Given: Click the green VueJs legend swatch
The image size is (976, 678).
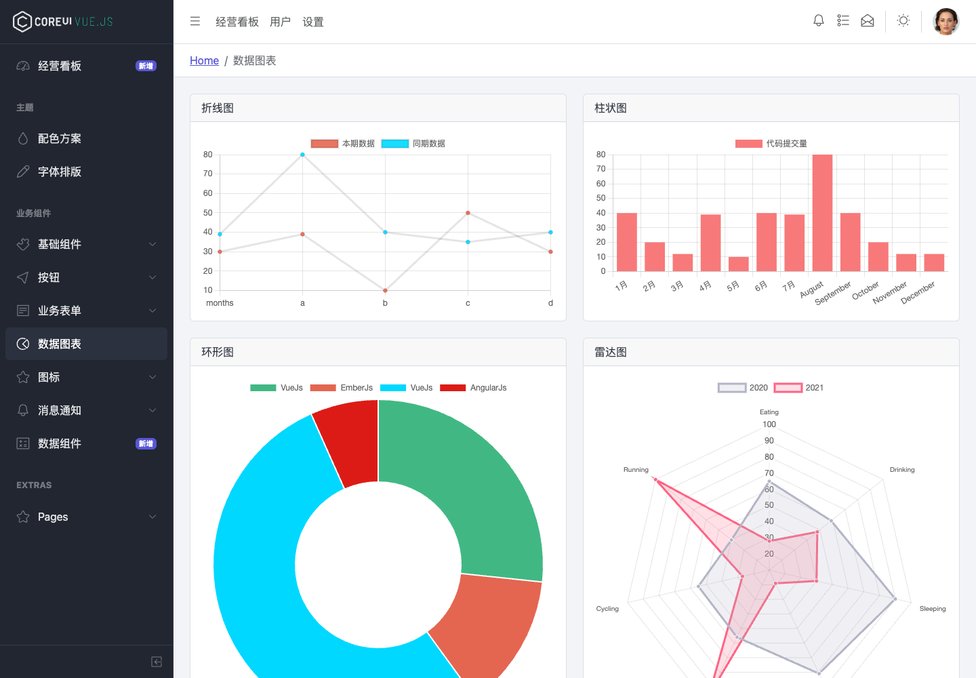Looking at the screenshot, I should click(x=263, y=388).
